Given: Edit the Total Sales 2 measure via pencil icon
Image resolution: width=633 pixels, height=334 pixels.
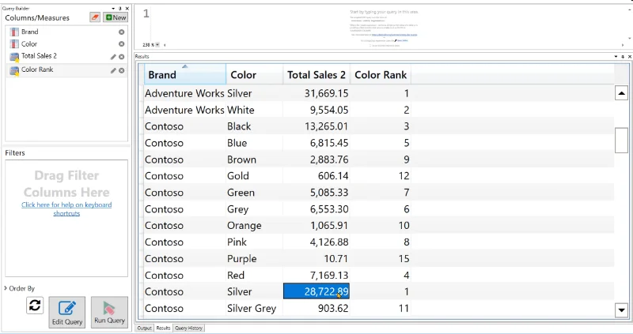Looking at the screenshot, I should tap(113, 57).
